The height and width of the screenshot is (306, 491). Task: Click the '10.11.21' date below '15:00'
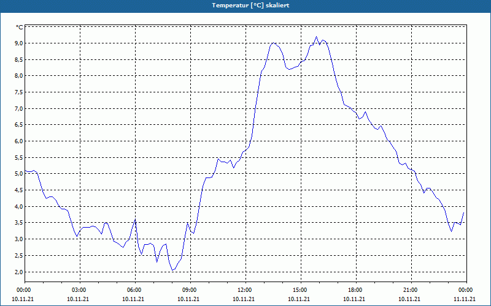(299, 299)
